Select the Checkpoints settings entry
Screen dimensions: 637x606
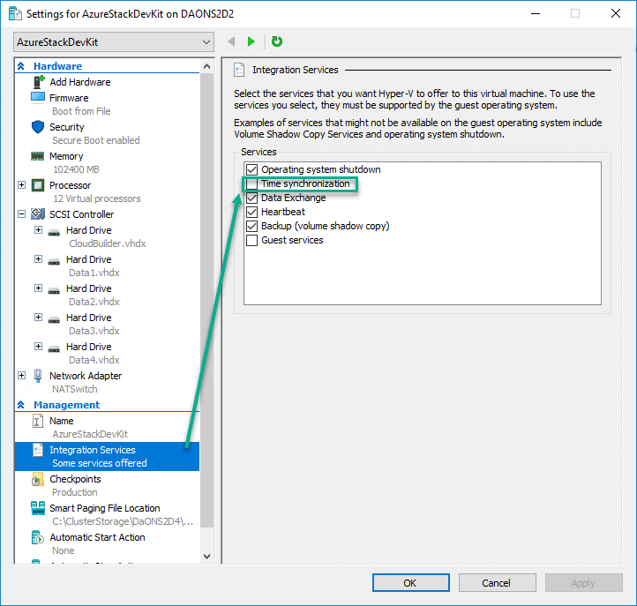click(x=75, y=479)
